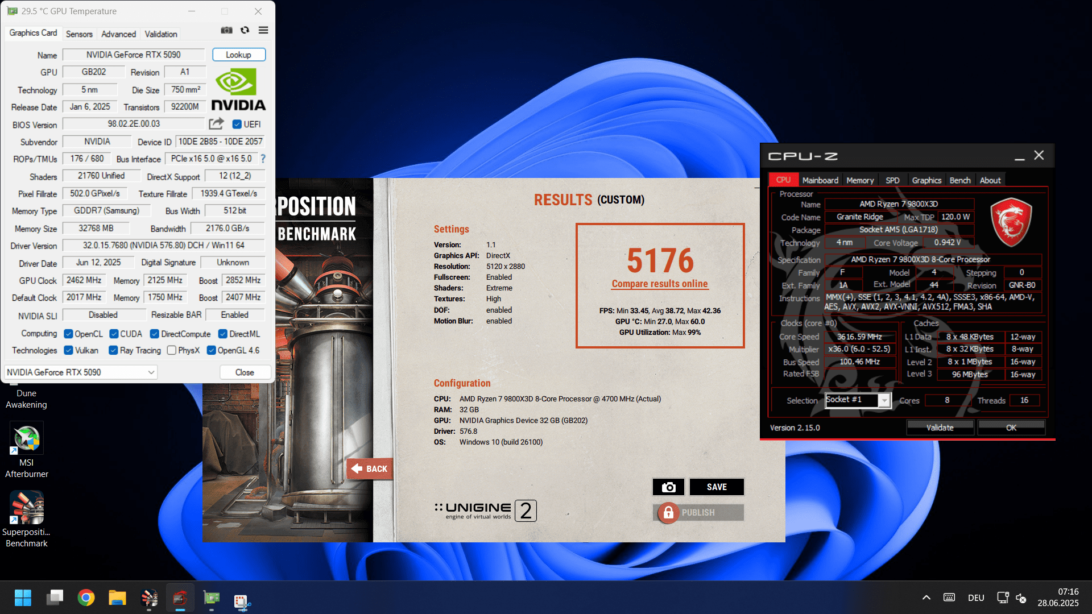Toggle the UEFI checkbox
This screenshot has width=1092, height=614.
pos(237,125)
